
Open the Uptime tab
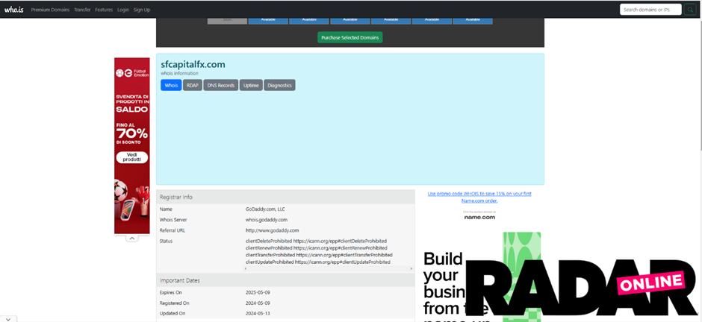pyautogui.click(x=251, y=85)
